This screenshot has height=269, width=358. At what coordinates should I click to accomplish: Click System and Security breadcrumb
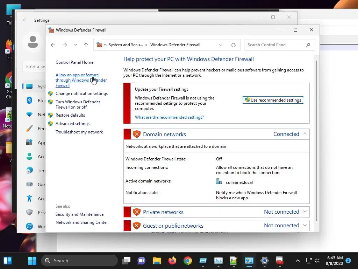tap(126, 45)
